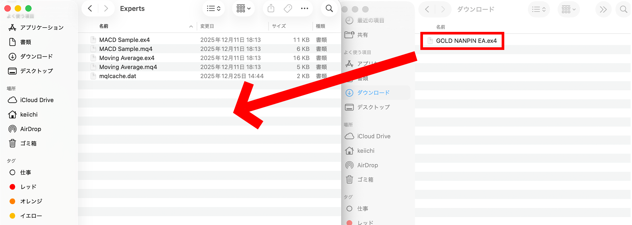
Task: Select MACD Sample.ex4 in the file list
Action: click(x=124, y=40)
